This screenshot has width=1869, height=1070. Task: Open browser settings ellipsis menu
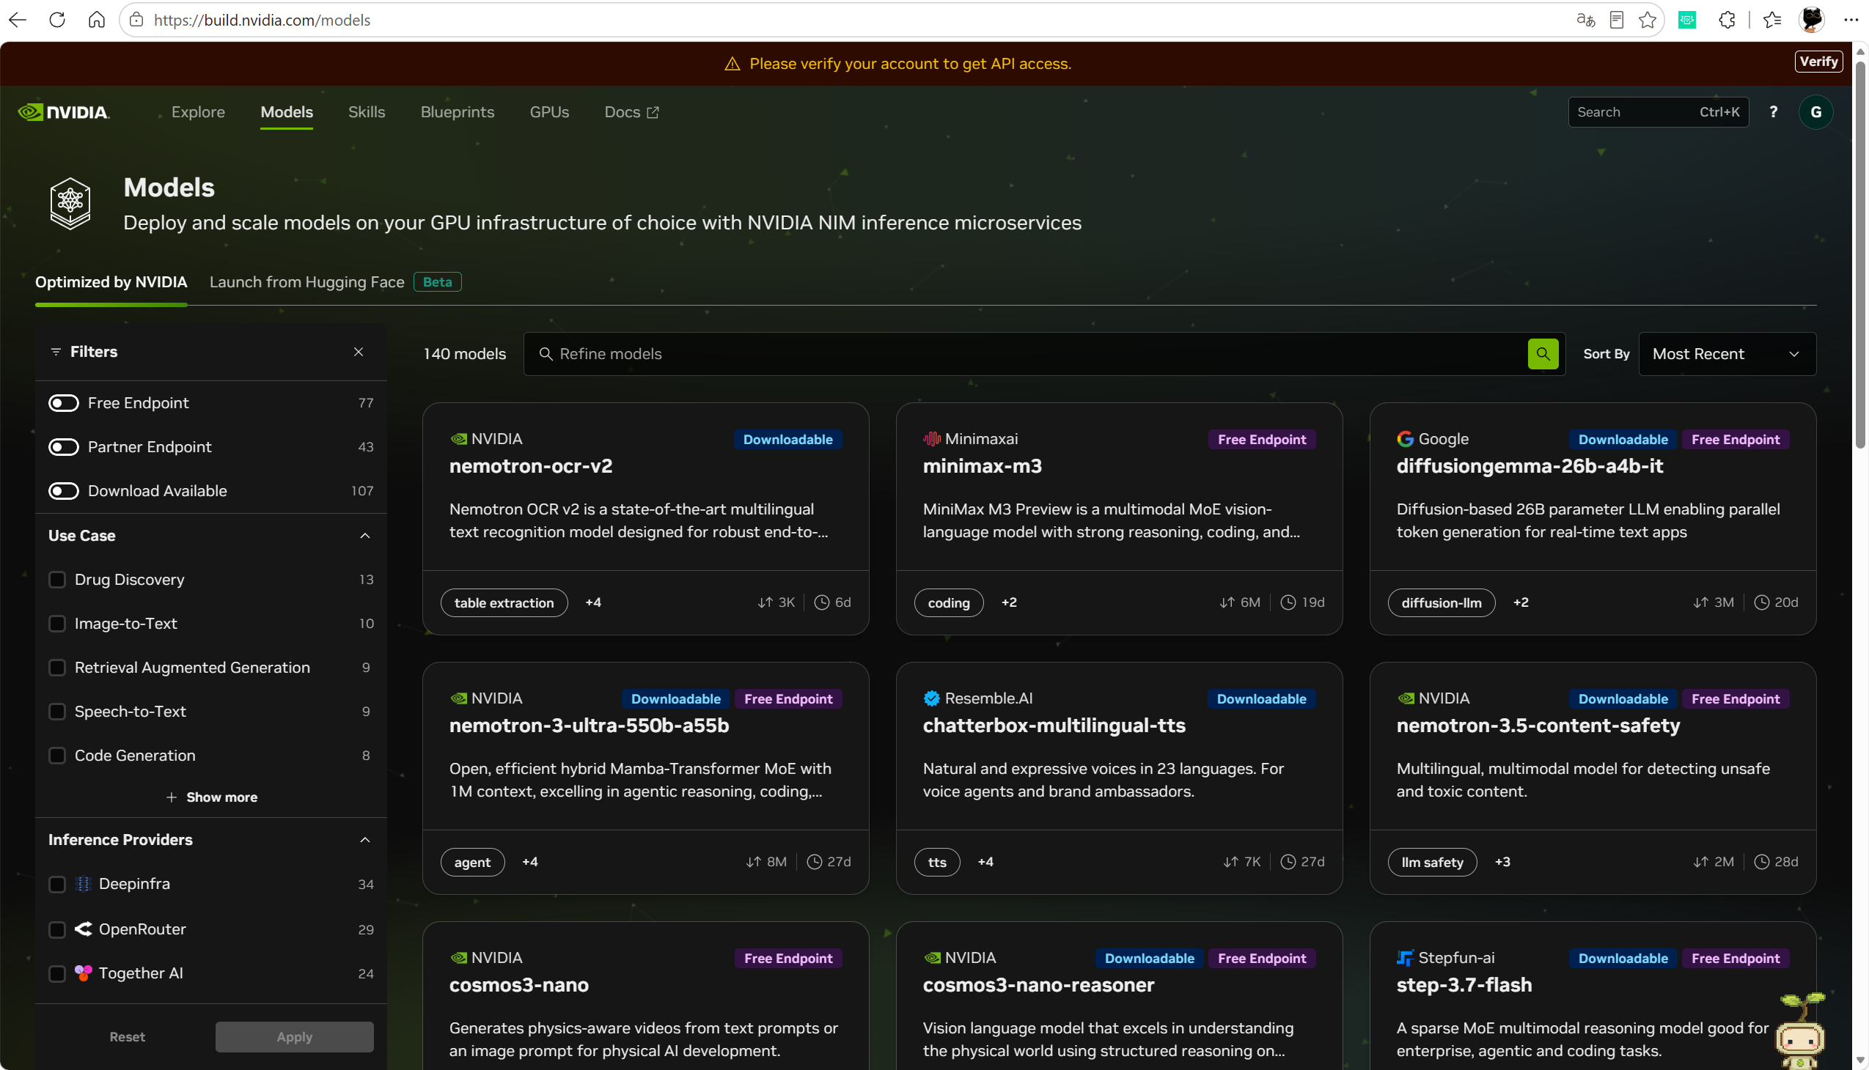(x=1851, y=20)
